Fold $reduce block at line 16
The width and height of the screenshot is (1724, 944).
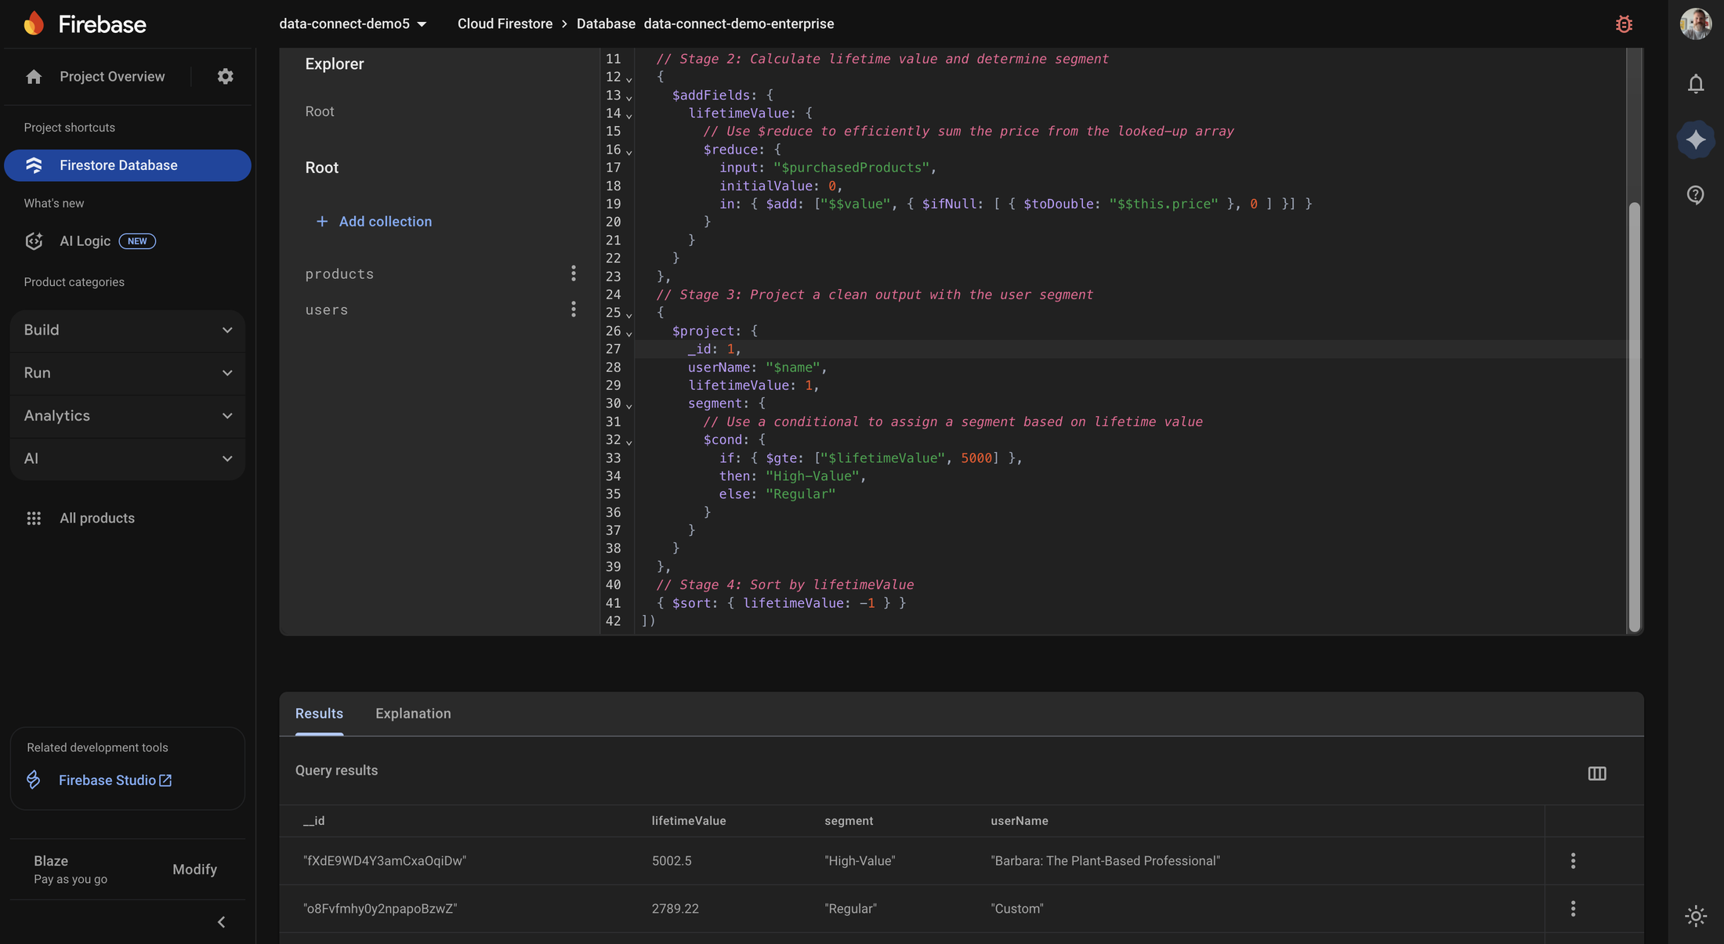coord(628,151)
